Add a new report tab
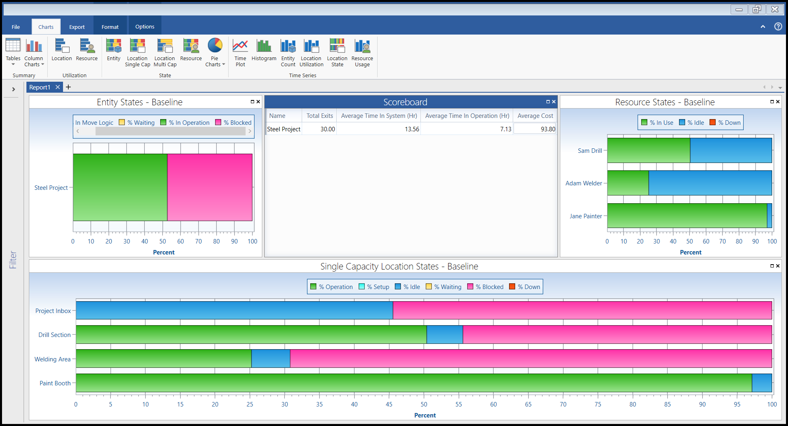 click(68, 87)
